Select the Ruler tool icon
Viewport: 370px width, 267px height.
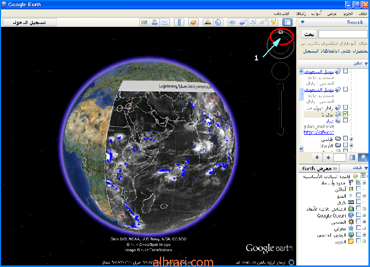pyautogui.click(x=179, y=22)
